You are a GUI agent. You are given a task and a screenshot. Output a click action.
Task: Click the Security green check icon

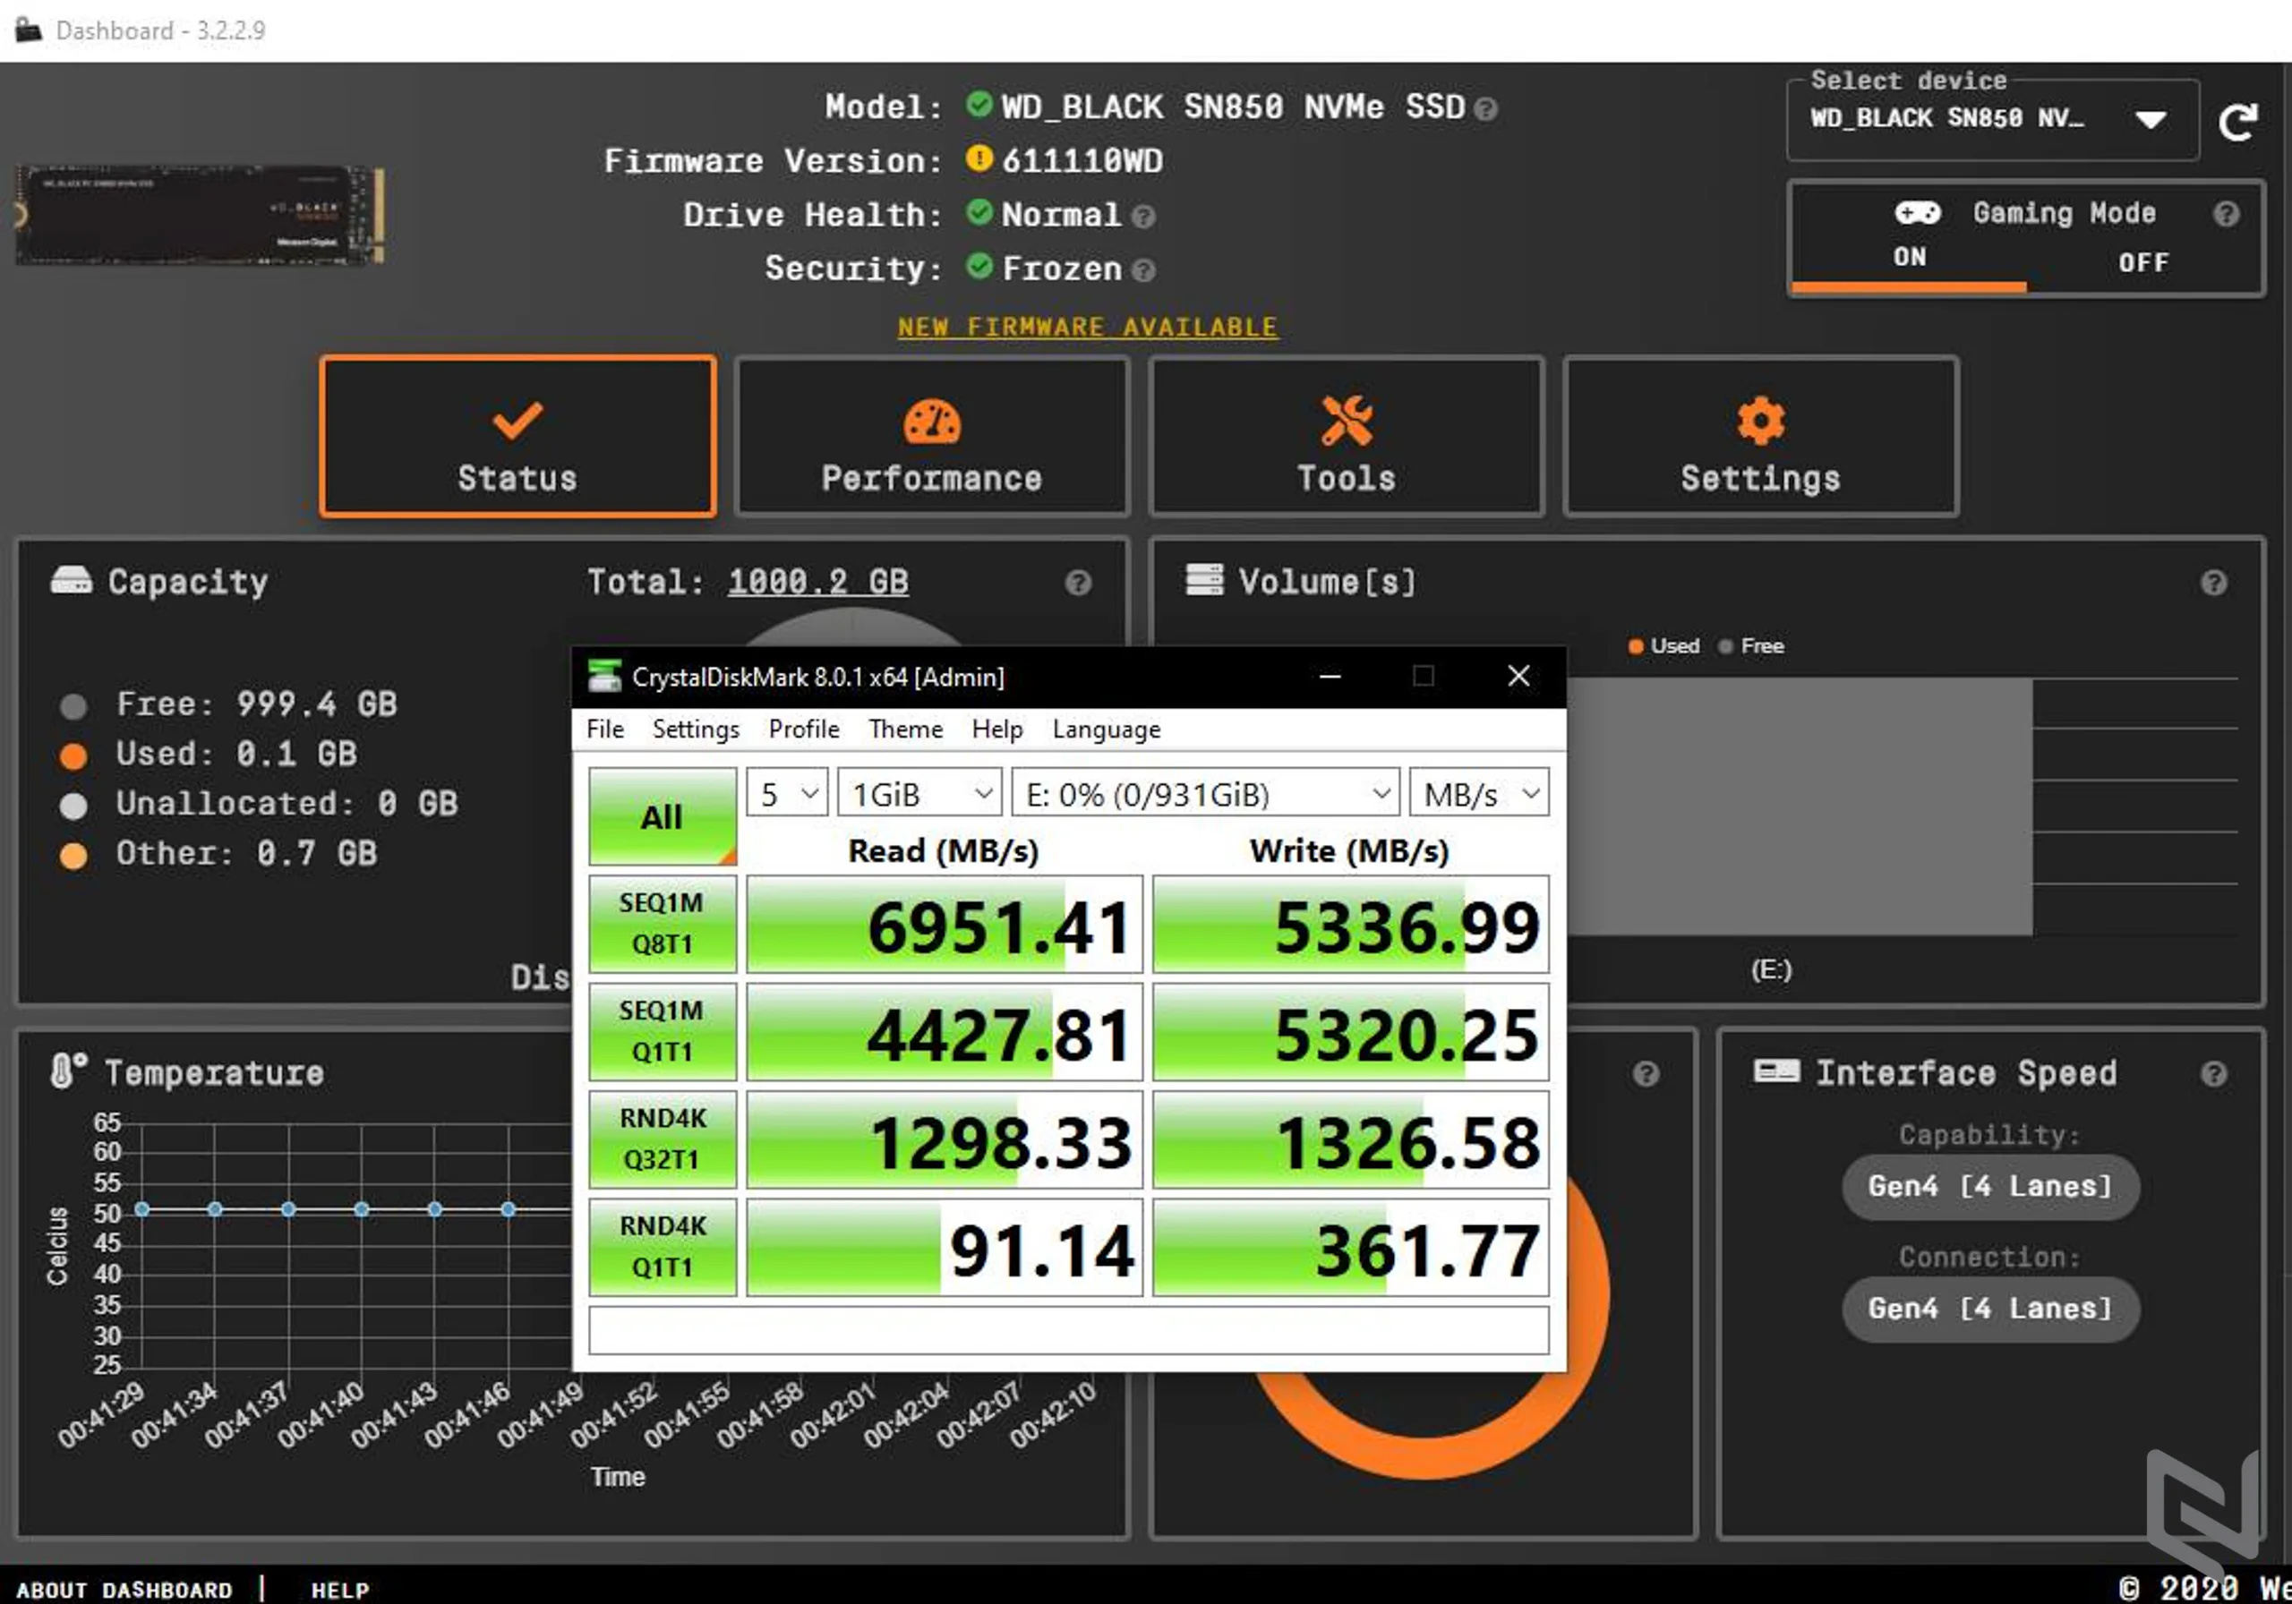979,266
